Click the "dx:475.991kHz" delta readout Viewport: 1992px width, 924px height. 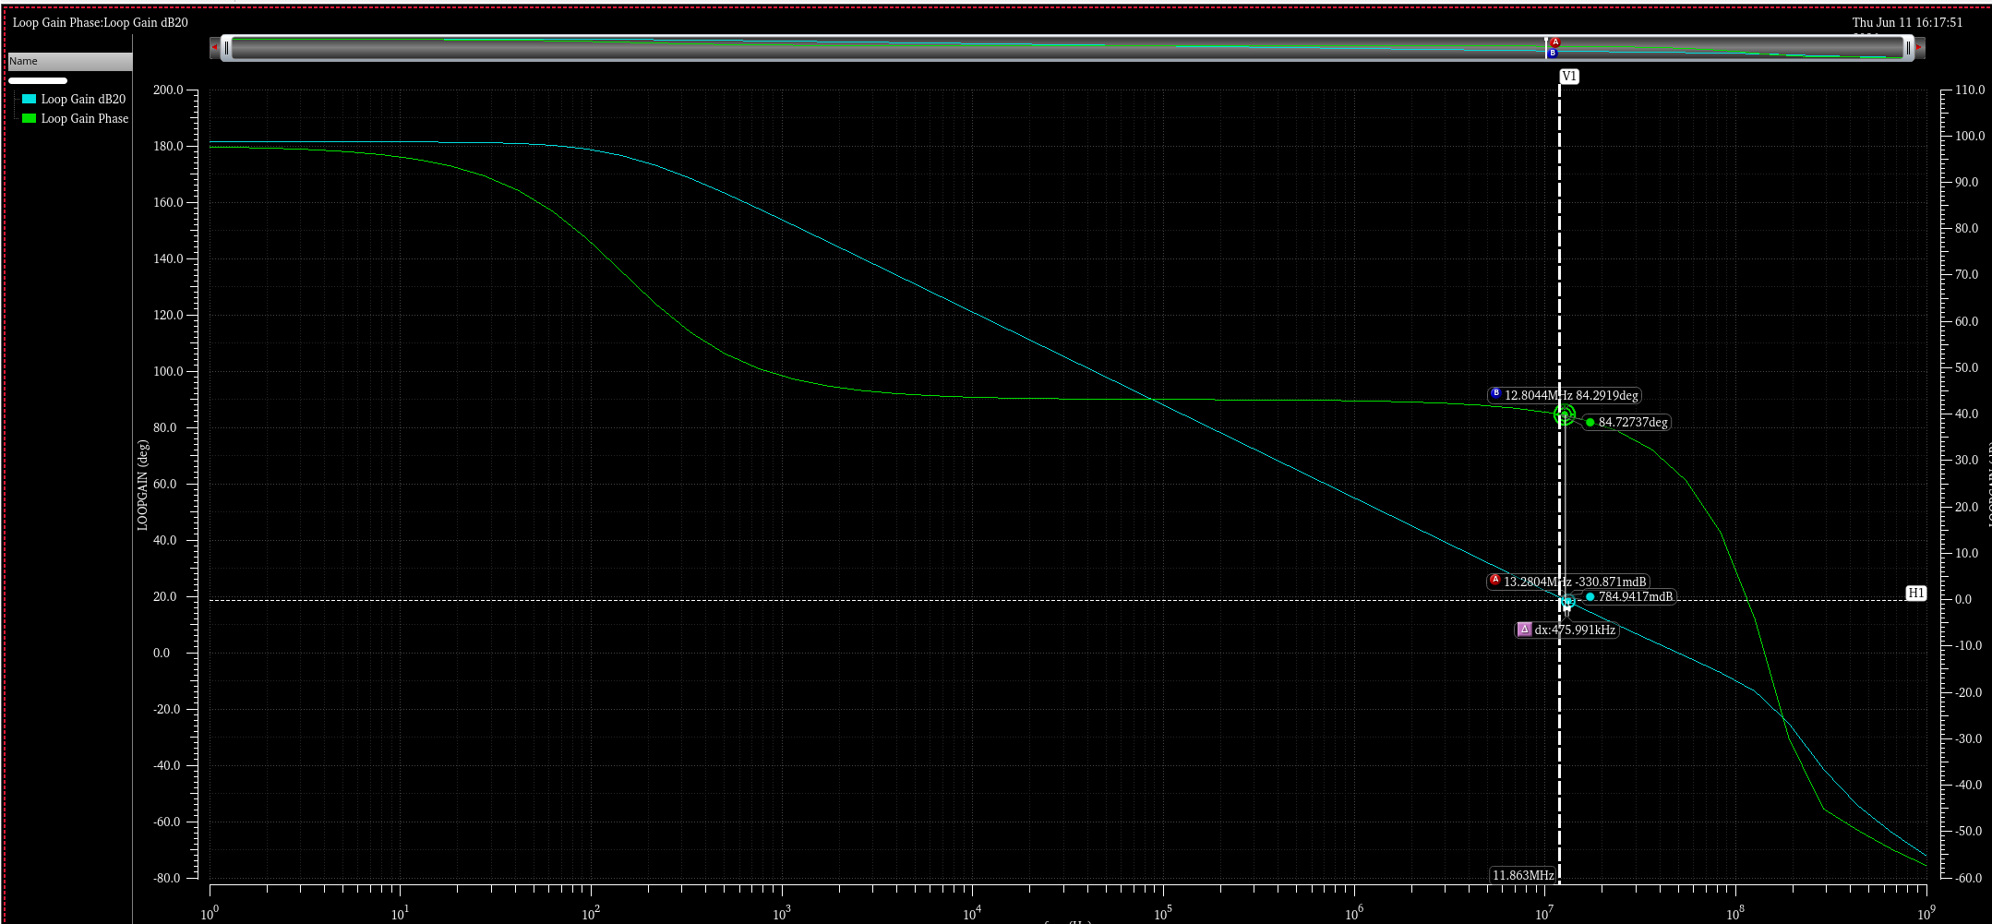[x=1575, y=630]
